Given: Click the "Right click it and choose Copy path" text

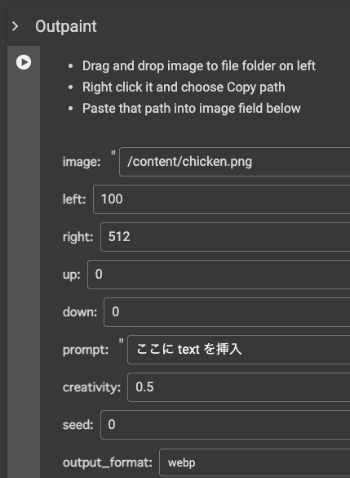Looking at the screenshot, I should pyautogui.click(x=184, y=87).
